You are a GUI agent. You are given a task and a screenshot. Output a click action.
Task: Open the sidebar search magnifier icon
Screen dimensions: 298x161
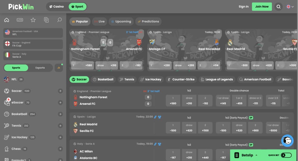[x=59, y=20]
